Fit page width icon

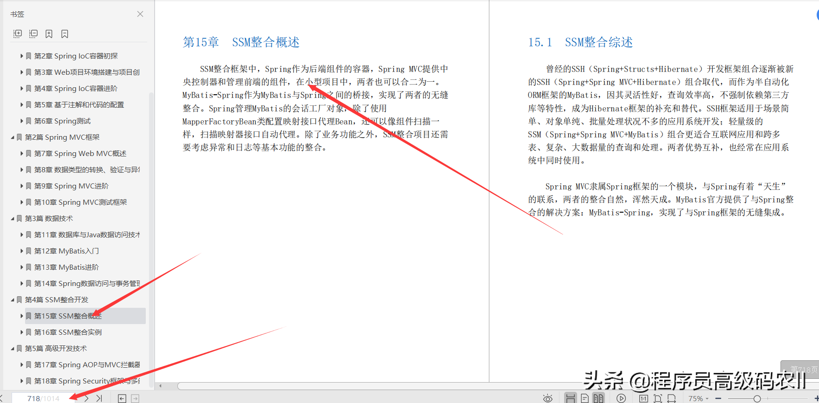671,398
